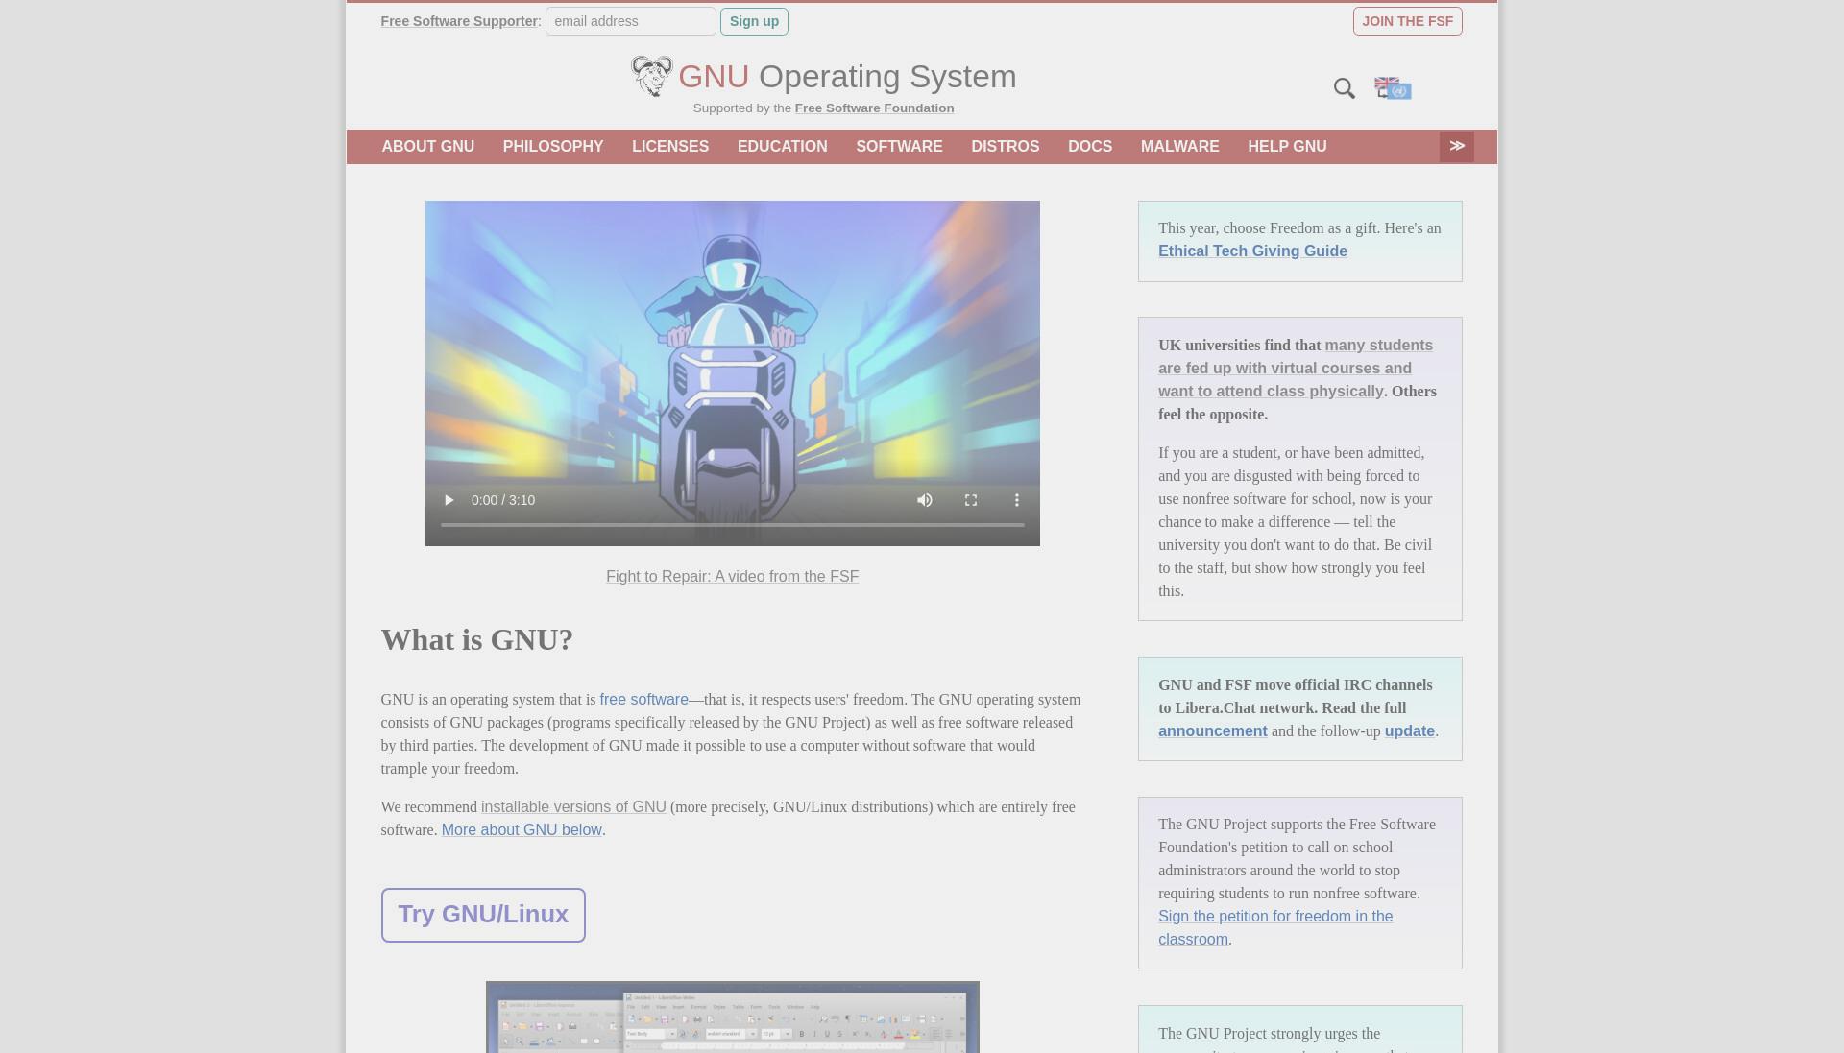
Task: Open installable versions of GNU link
Action: [x=573, y=807]
